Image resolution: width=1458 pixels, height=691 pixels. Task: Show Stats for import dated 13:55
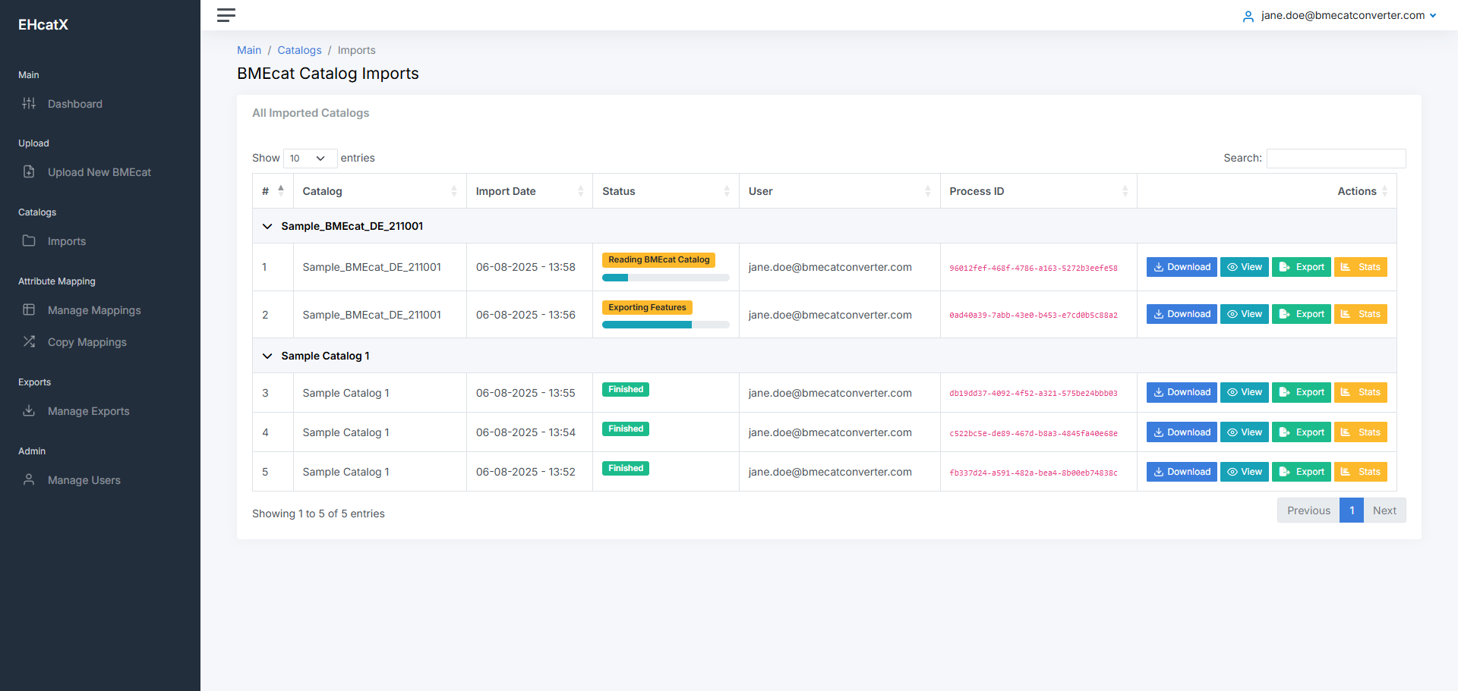tap(1361, 392)
